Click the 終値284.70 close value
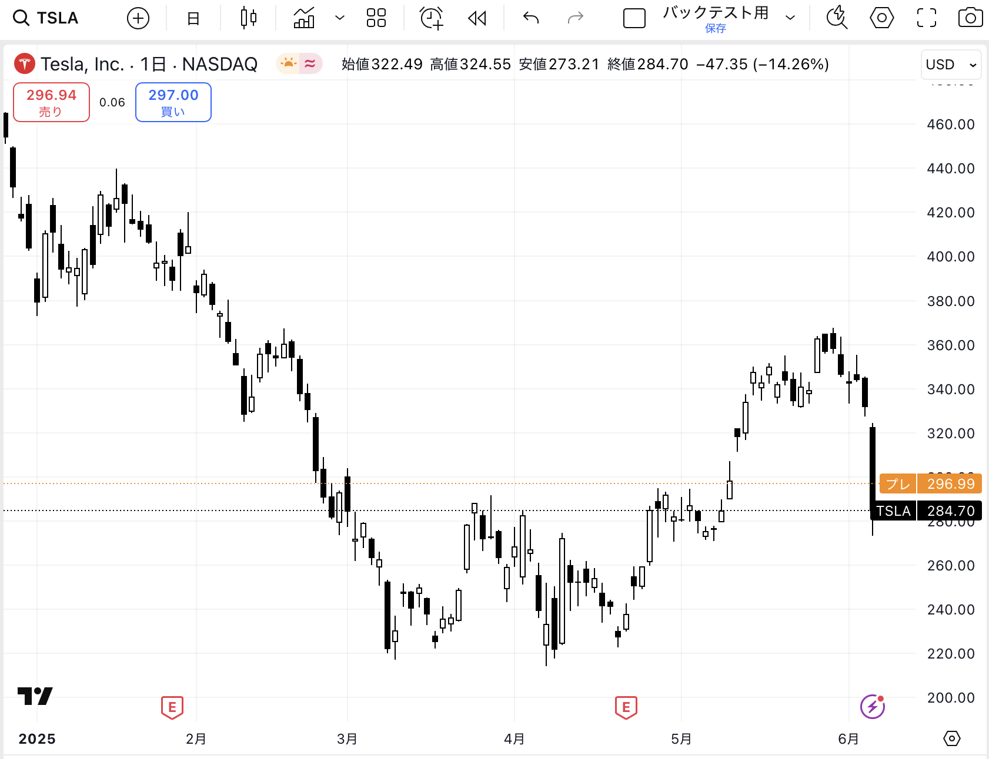This screenshot has height=759, width=989. (647, 64)
